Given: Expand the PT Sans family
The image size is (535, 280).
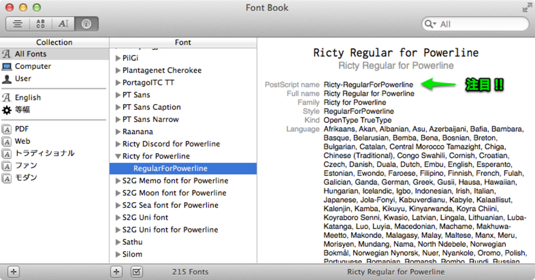Looking at the screenshot, I should coord(118,95).
